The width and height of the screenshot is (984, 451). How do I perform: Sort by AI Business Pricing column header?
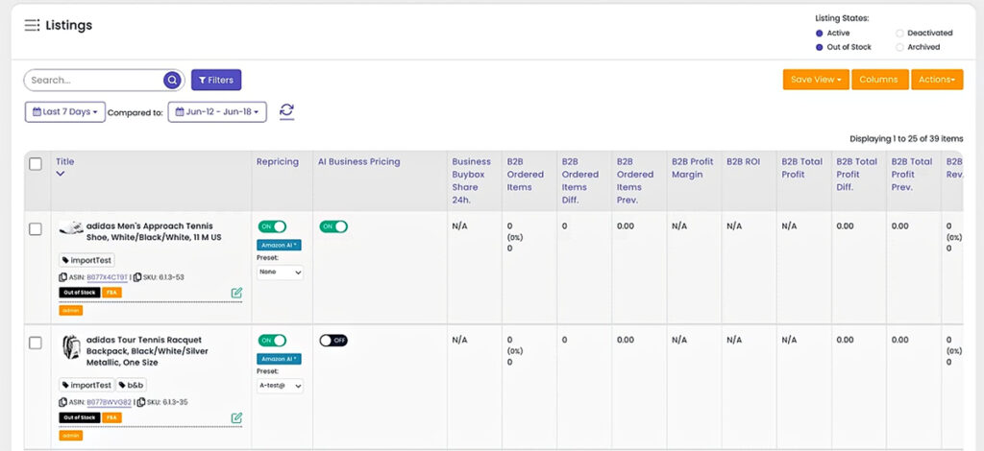coord(359,161)
